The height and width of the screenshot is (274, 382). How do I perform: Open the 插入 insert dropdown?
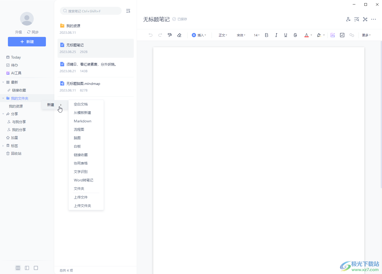pyautogui.click(x=199, y=35)
